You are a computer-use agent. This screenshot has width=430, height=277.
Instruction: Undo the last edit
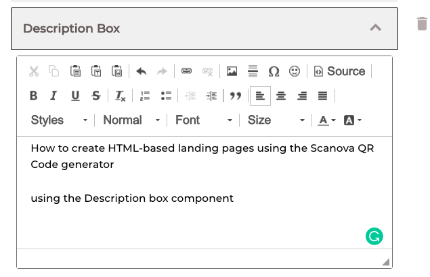(x=142, y=71)
